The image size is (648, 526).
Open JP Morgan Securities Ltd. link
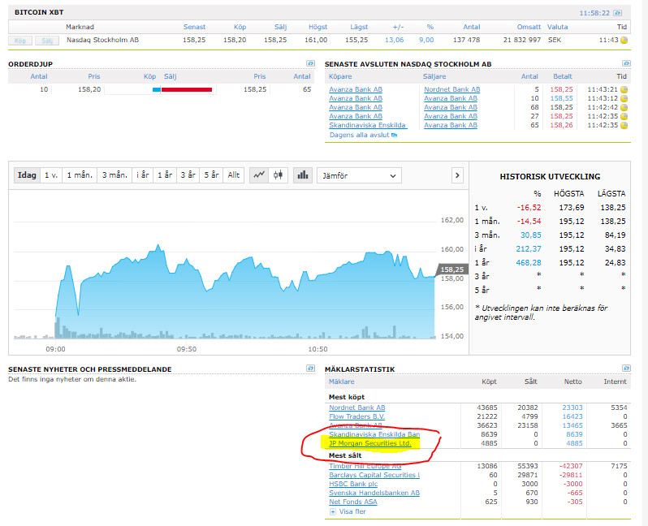tap(370, 443)
